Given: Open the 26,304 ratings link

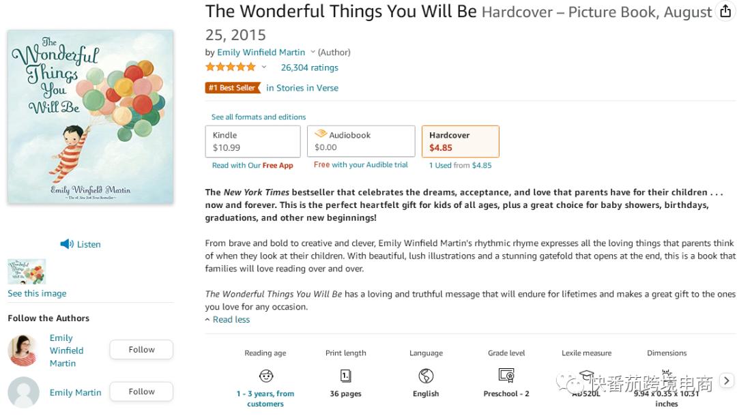Looking at the screenshot, I should tap(309, 68).
